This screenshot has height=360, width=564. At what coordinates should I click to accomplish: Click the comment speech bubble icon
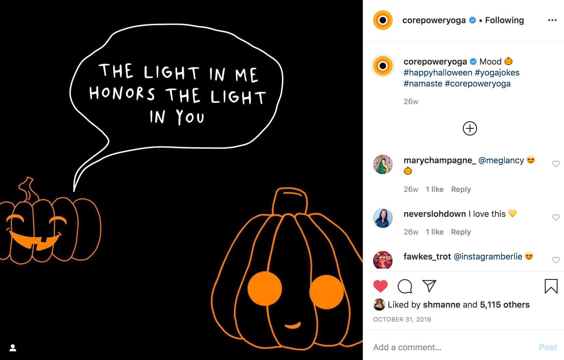point(405,286)
